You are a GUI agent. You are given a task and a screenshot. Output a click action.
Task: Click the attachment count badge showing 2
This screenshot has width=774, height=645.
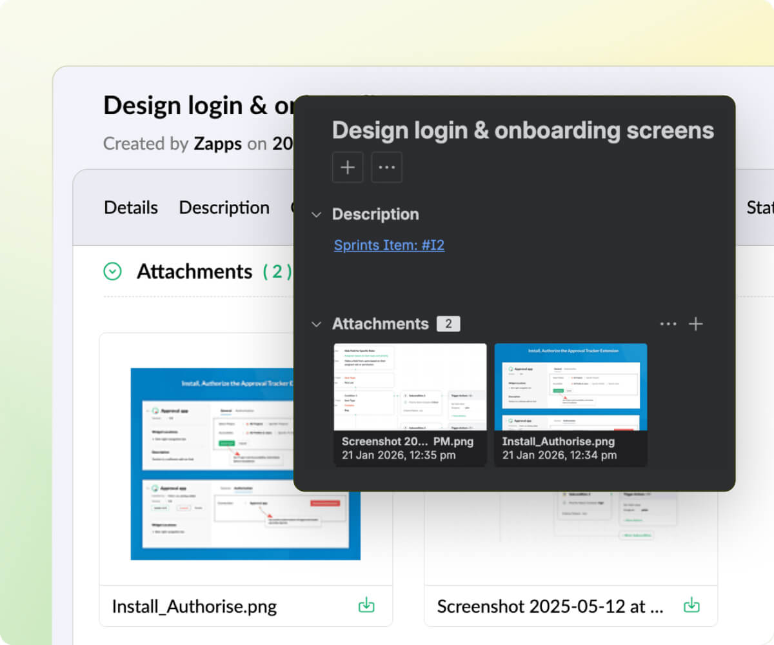448,323
